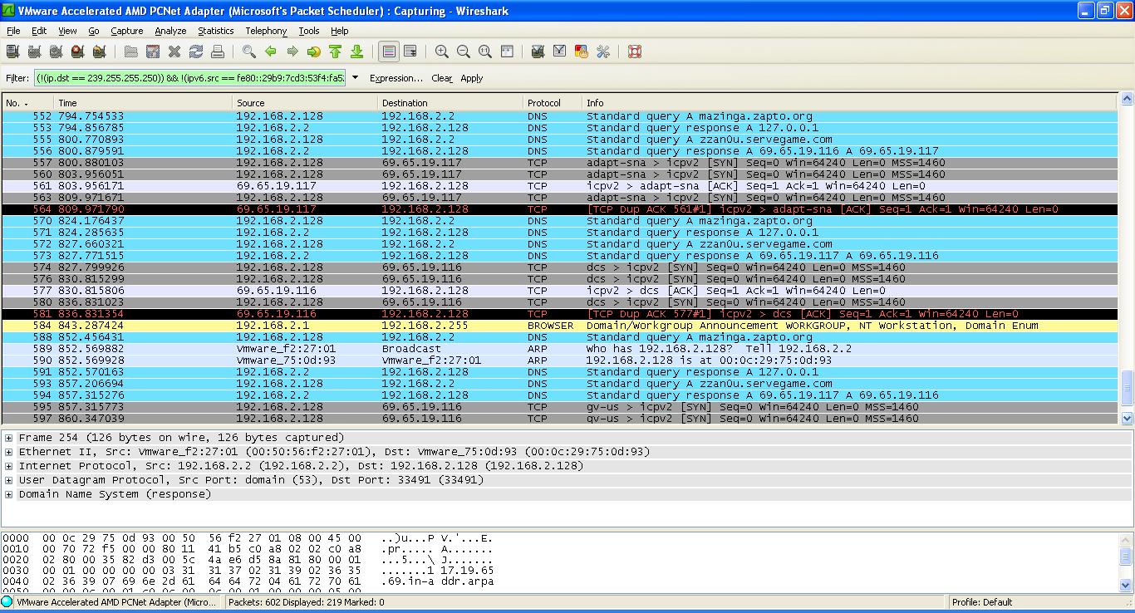Close this capture file icon
Screen dimensions: 1135x613
pos(174,51)
